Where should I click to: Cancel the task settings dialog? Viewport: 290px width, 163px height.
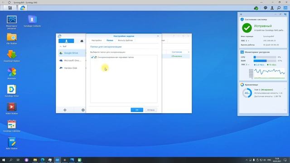[x=151, y=110]
